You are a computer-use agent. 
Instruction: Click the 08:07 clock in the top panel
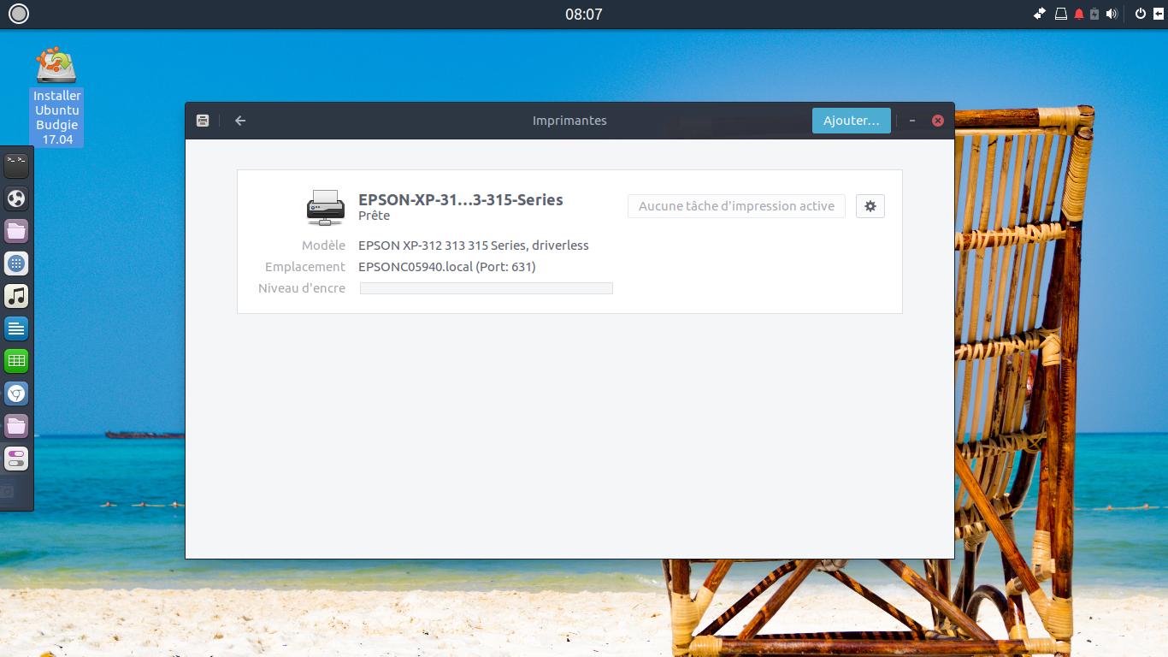[584, 14]
